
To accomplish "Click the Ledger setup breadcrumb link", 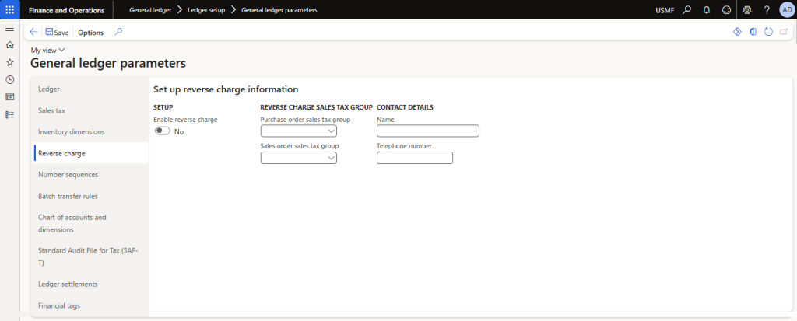I will point(206,10).
